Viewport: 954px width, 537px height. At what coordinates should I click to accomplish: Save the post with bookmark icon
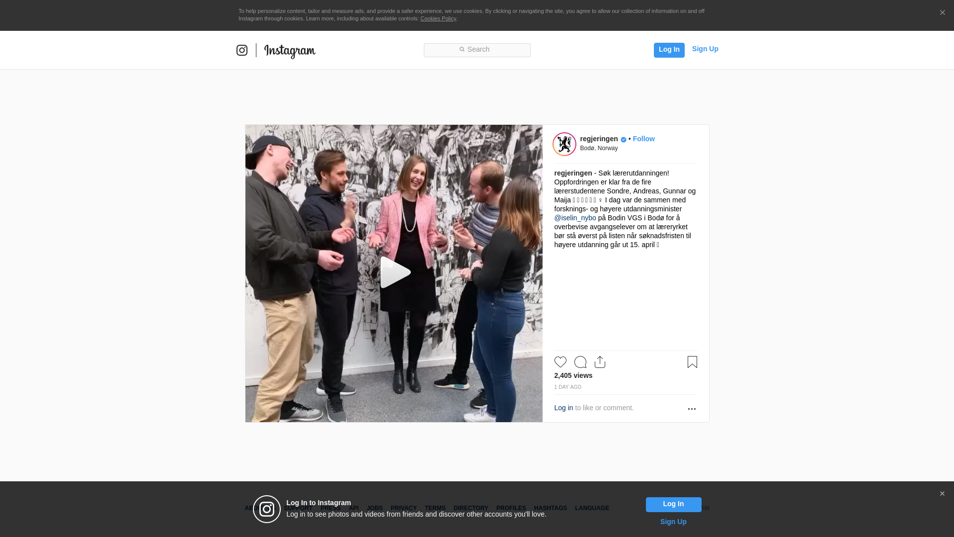692,362
